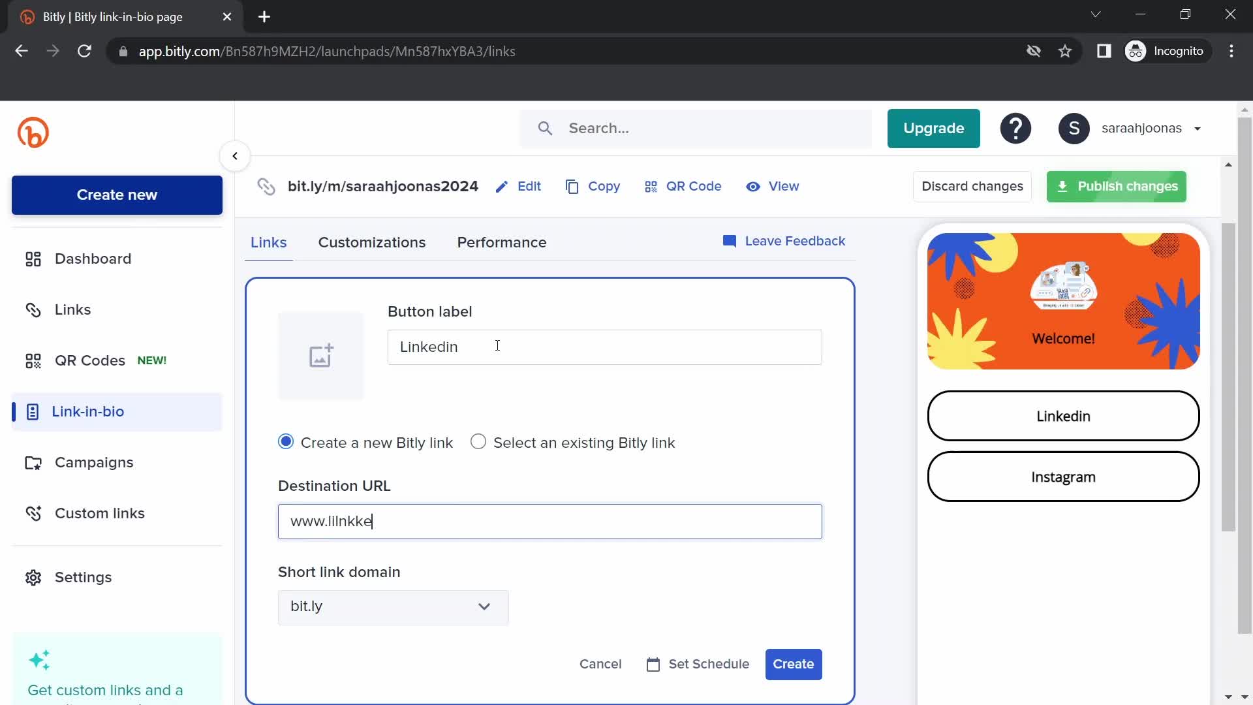Viewport: 1253px width, 705px height.
Task: Click the QR Code icon link
Action: coord(683,186)
